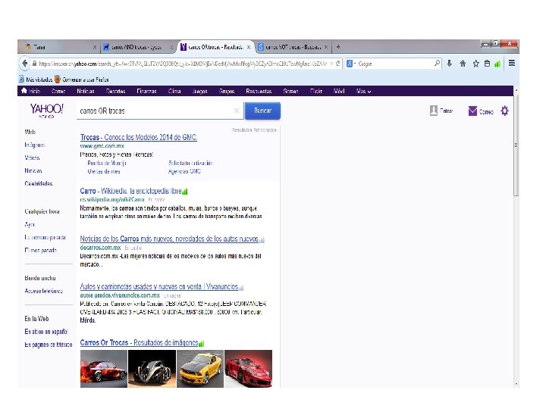The image size is (546, 409).
Task: Open the black concept car image thumbnail
Action: click(x=152, y=369)
